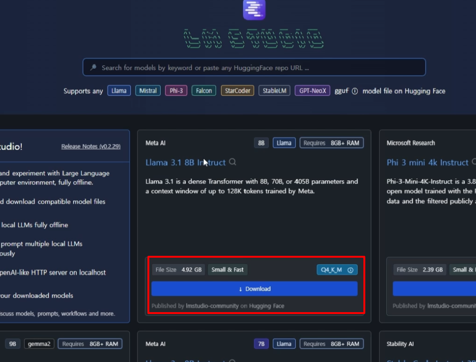Click Requires 8GB+ RAM on the Llama 3.1 8B card

click(332, 143)
